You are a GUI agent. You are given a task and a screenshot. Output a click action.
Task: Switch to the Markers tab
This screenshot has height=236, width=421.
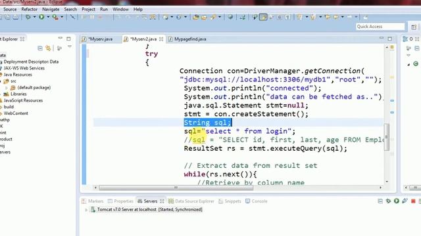[x=93, y=201]
